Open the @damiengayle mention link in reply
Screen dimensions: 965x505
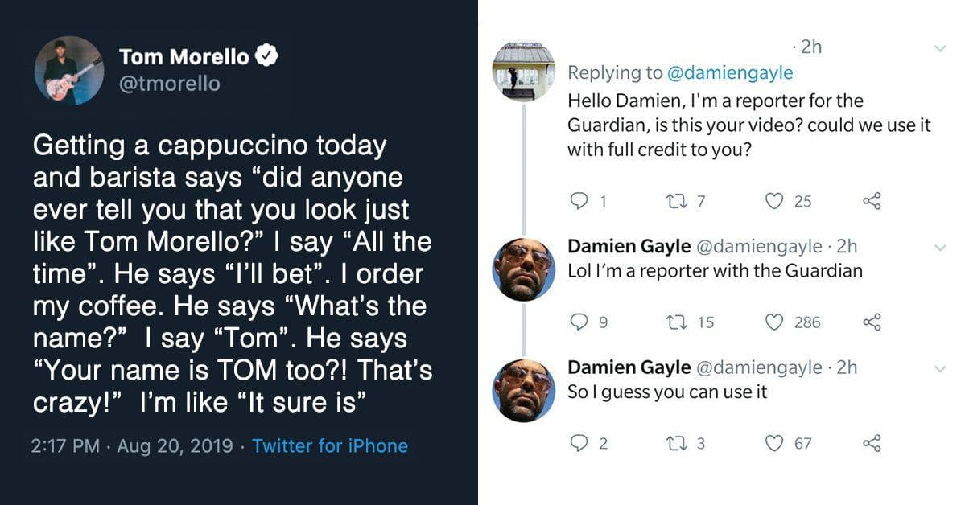tap(730, 73)
